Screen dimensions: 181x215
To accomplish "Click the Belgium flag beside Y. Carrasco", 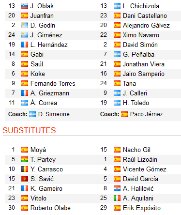I will click(x=25, y=169).
